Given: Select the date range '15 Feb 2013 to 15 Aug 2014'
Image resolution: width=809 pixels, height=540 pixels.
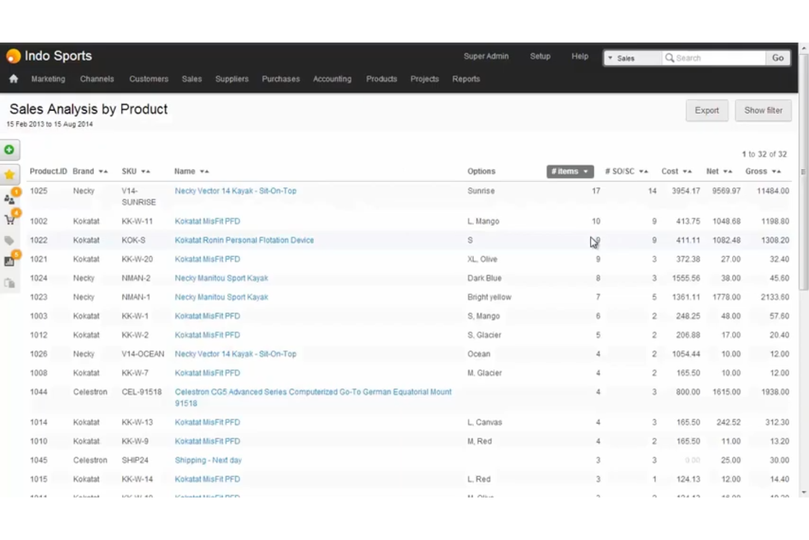Looking at the screenshot, I should [x=50, y=124].
